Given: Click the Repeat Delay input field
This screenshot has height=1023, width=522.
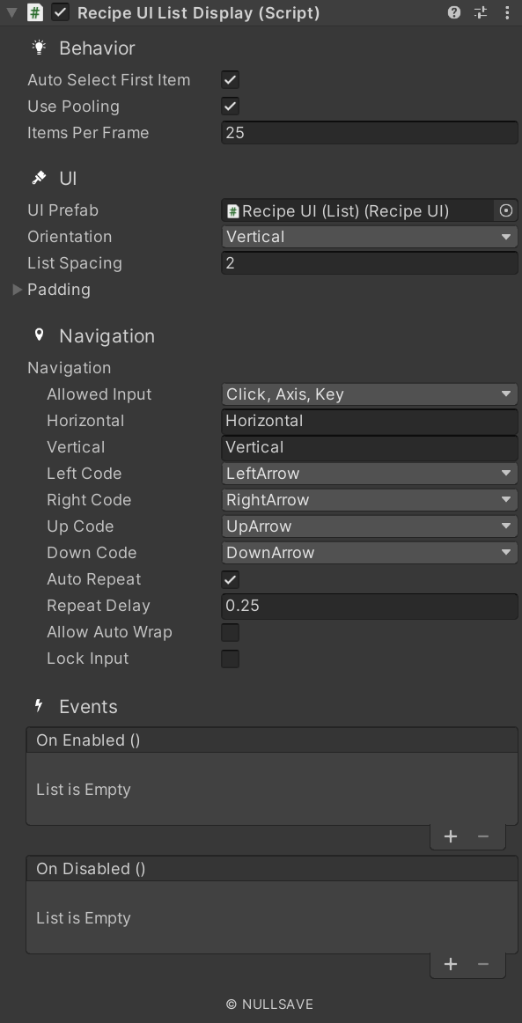Looking at the screenshot, I should 369,606.
